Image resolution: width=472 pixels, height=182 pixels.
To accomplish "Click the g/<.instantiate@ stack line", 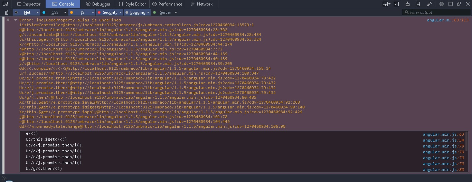I will tap(140, 35).
